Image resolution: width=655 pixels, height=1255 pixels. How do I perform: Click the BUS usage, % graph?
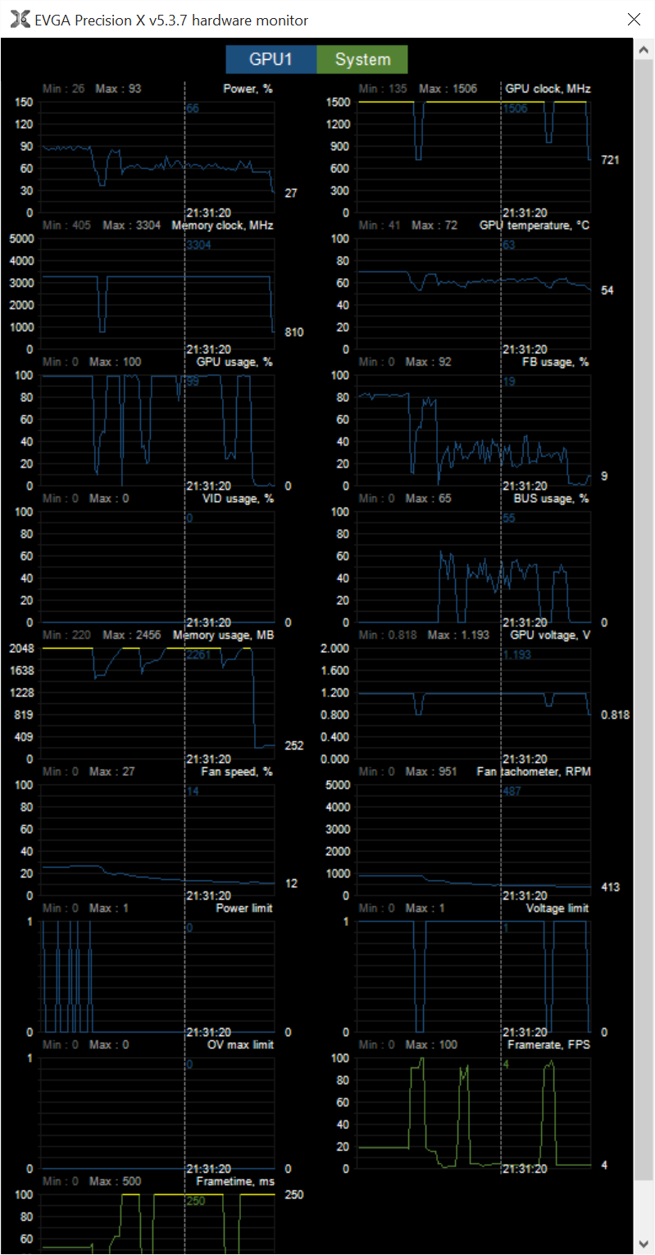475,567
